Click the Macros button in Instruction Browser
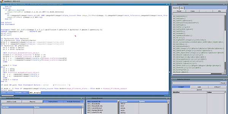The image size is (228, 114). (x=32, y=102)
